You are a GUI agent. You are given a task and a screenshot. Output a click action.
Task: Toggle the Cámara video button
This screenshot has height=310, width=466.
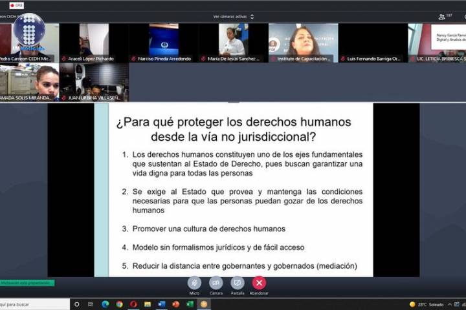(216, 283)
